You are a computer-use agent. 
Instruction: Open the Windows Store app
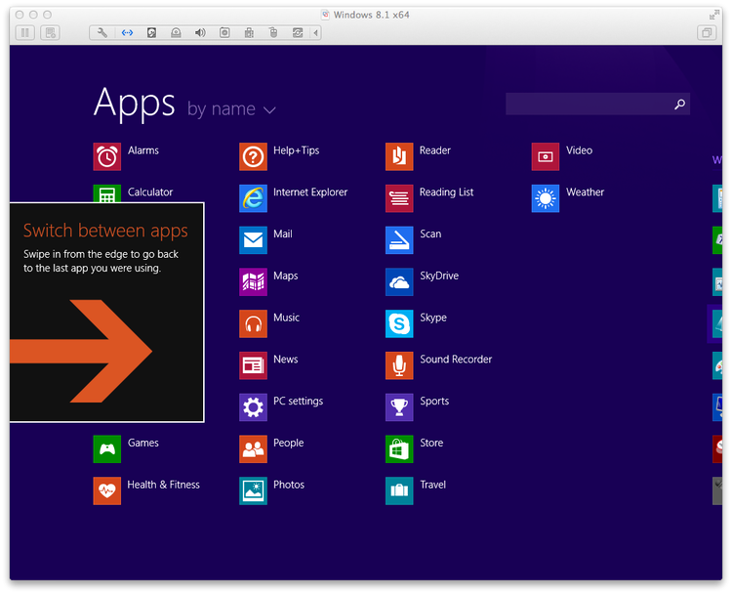pyautogui.click(x=399, y=448)
